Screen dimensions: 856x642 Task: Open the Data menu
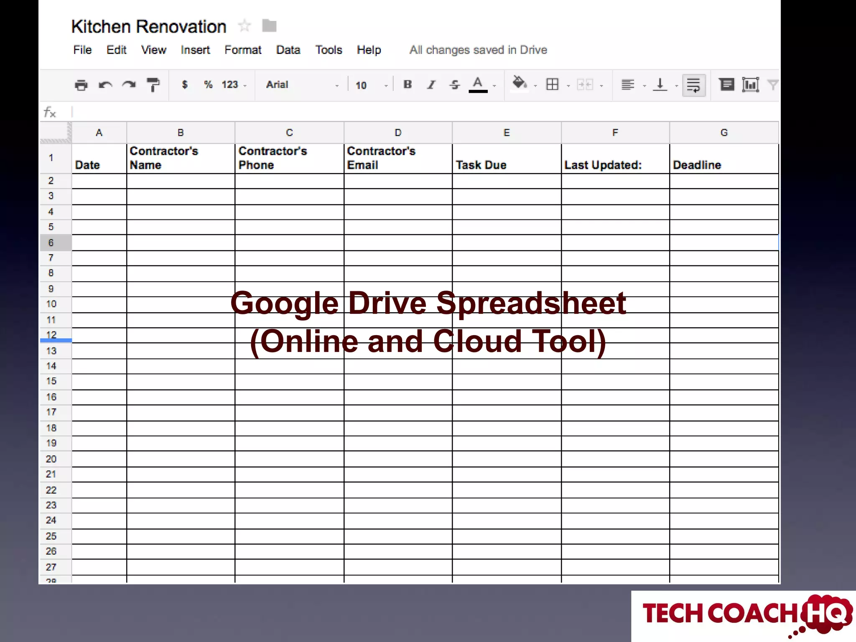click(288, 50)
